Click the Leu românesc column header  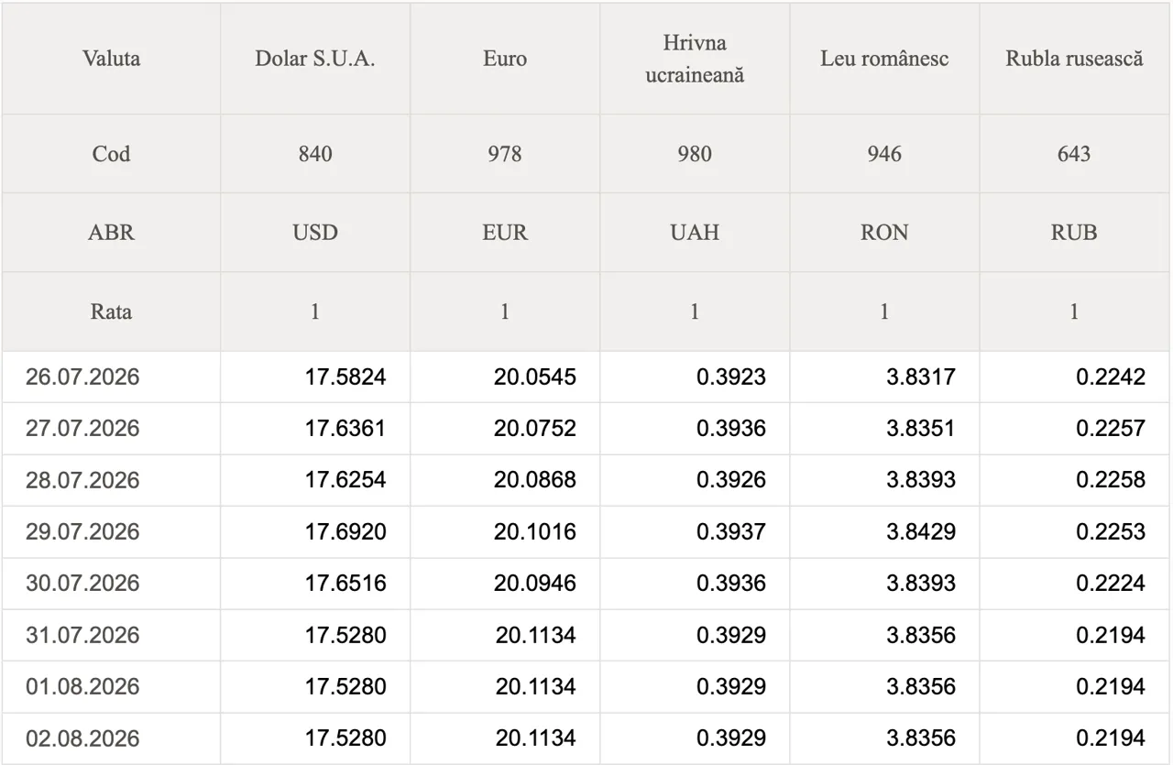pyautogui.click(x=884, y=59)
